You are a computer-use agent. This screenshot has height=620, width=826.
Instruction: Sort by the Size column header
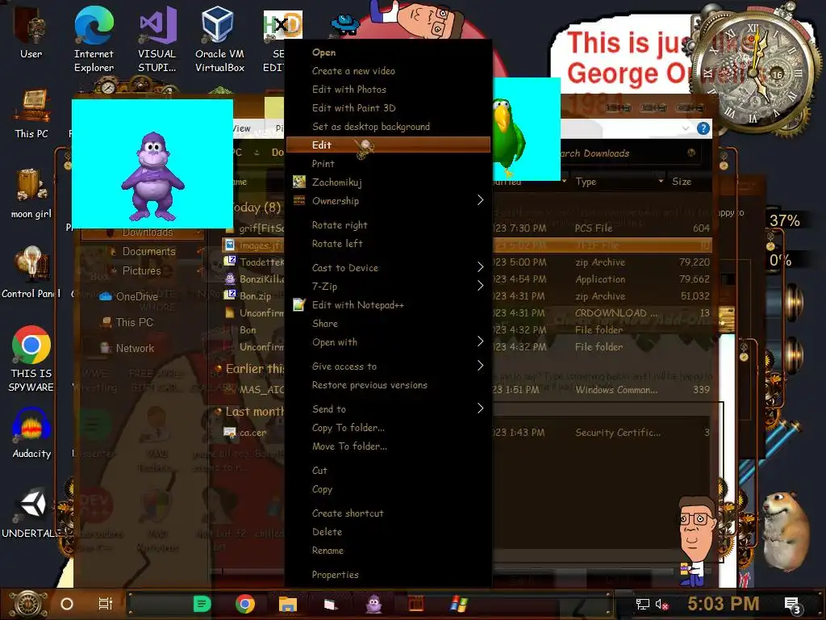pyautogui.click(x=682, y=182)
